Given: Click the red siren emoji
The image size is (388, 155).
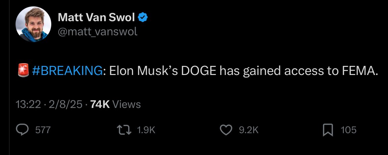Looking at the screenshot, I should [x=24, y=70].
